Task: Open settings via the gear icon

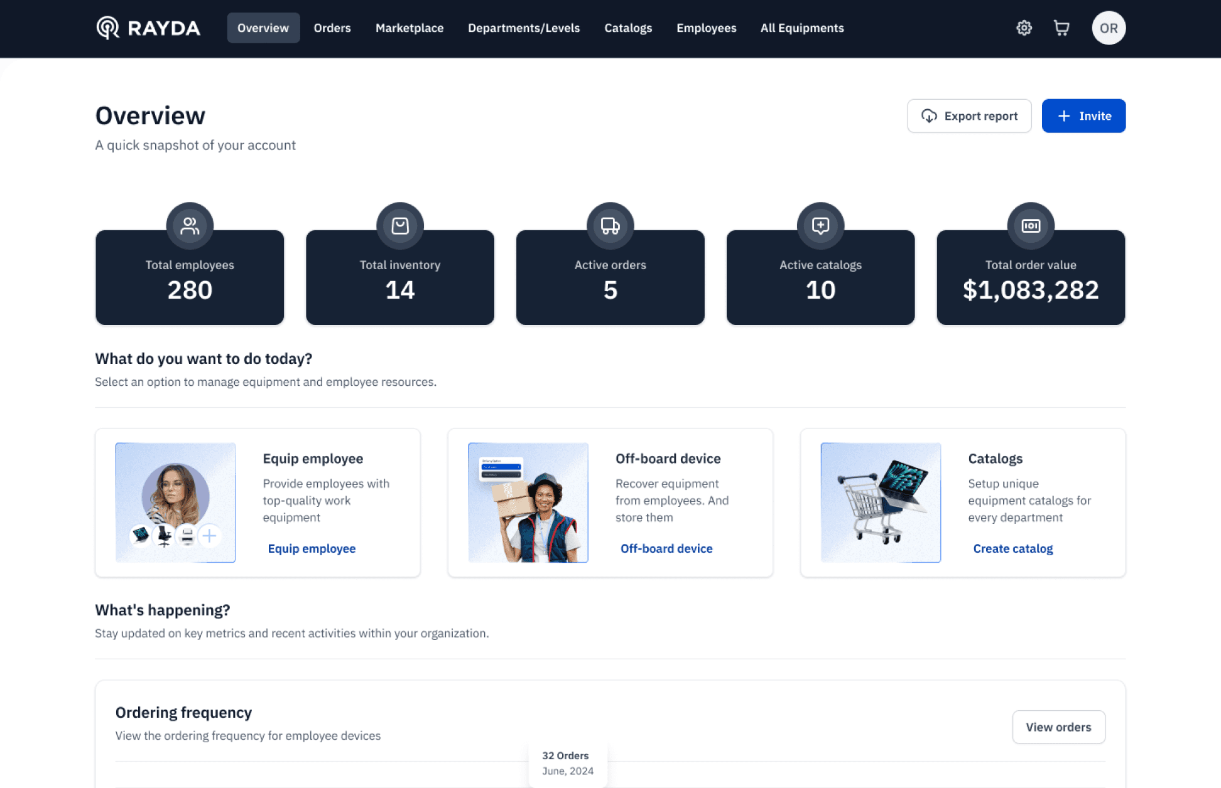Action: [x=1024, y=28]
